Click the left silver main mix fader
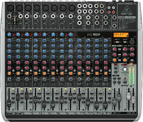This screenshot has height=122, width=143. click(x=129, y=96)
